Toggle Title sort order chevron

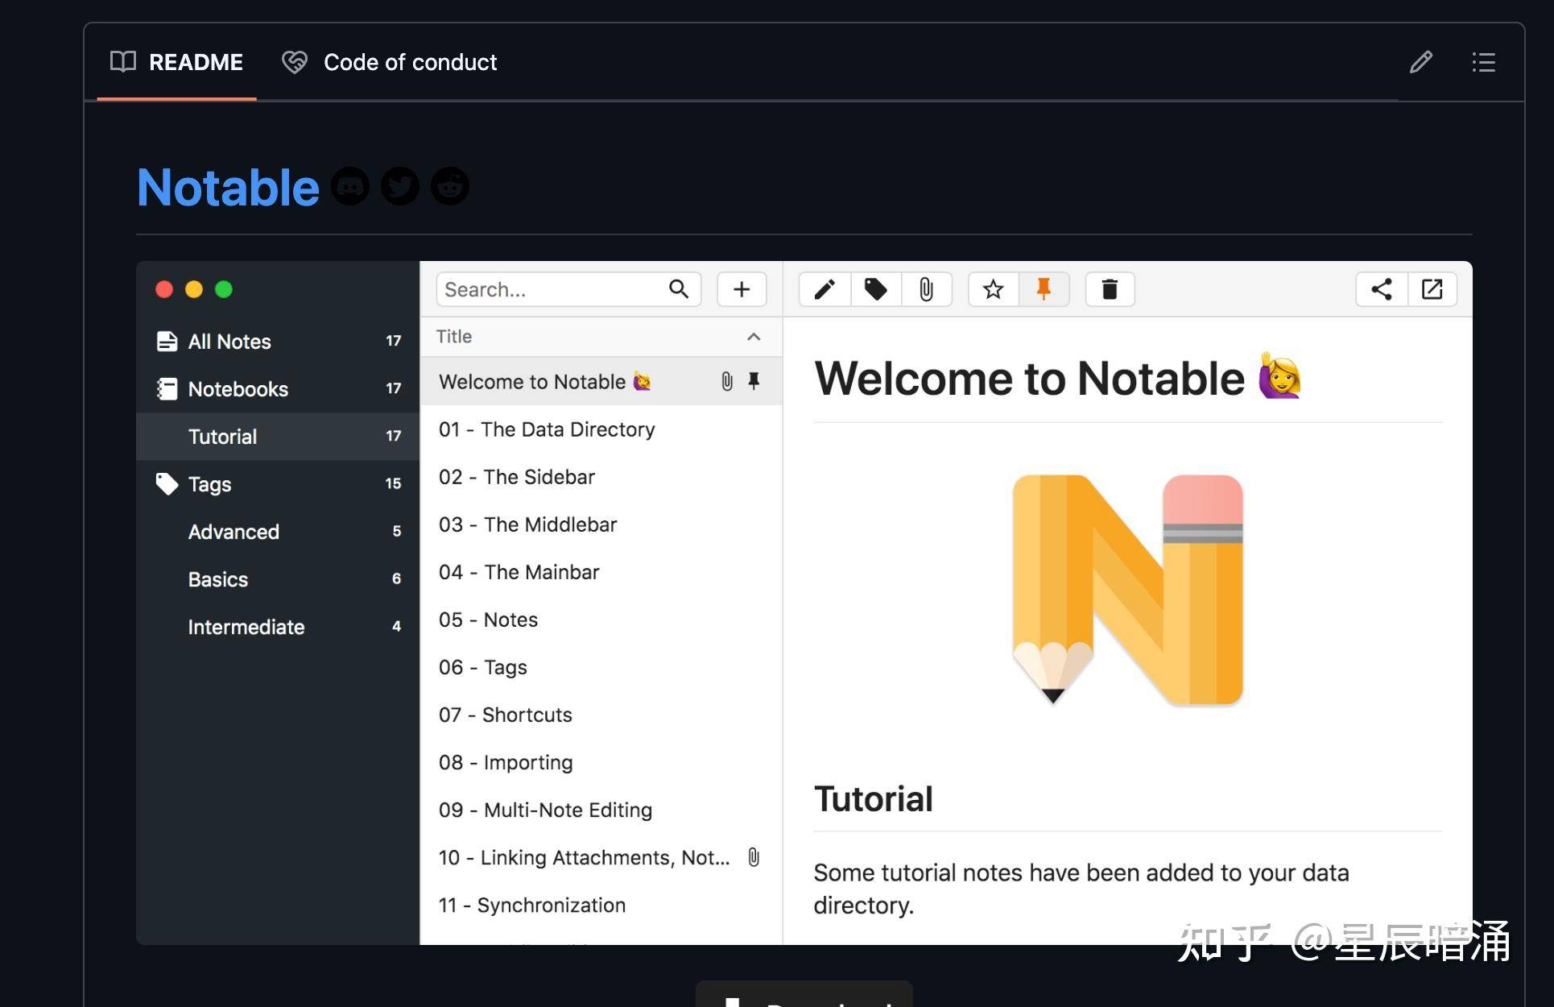[754, 337]
